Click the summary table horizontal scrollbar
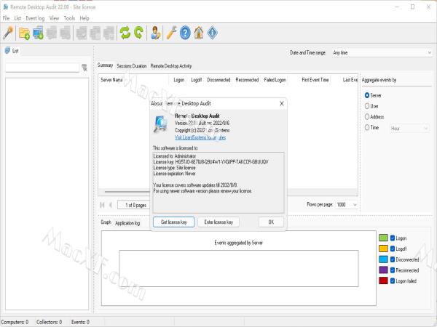The image size is (437, 327). tap(127, 192)
